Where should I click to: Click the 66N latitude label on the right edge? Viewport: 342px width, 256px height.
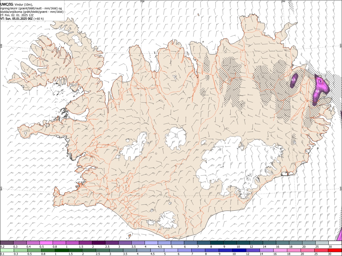[341, 46]
